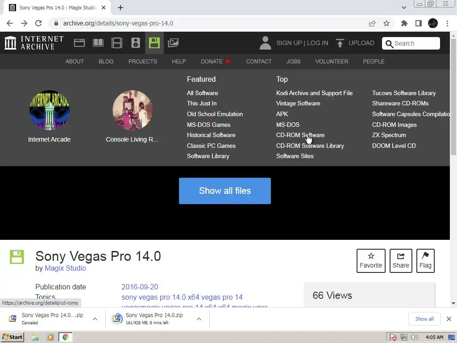This screenshot has height=343, width=457.
Task: Flag this item
Action: pyautogui.click(x=425, y=261)
